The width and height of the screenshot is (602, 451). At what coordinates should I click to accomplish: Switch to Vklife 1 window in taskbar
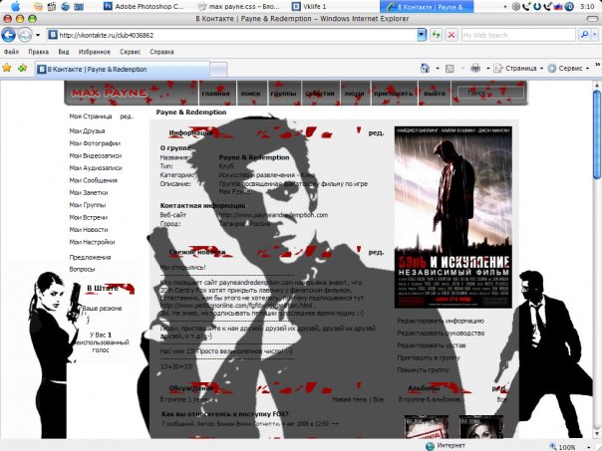pos(309,6)
